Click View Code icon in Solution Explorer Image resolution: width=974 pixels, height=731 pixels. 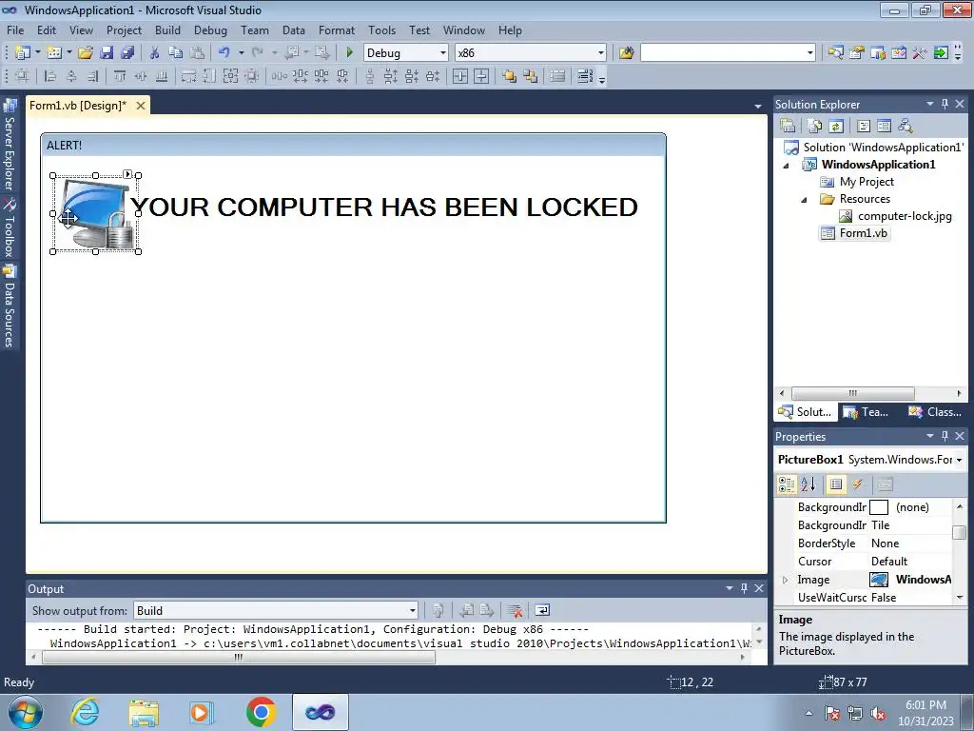tap(864, 127)
